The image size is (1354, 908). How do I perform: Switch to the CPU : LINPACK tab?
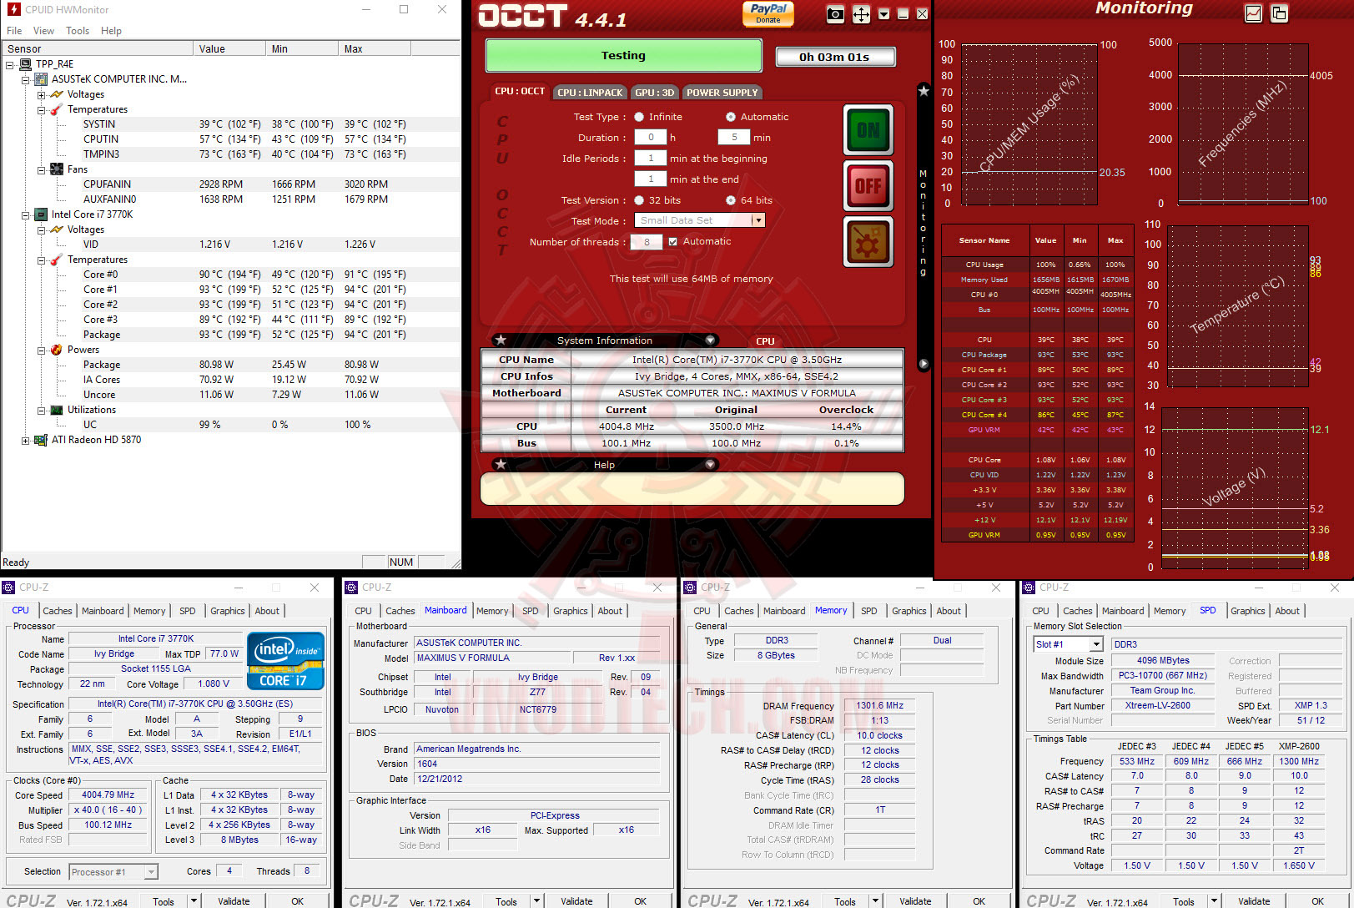click(x=590, y=93)
